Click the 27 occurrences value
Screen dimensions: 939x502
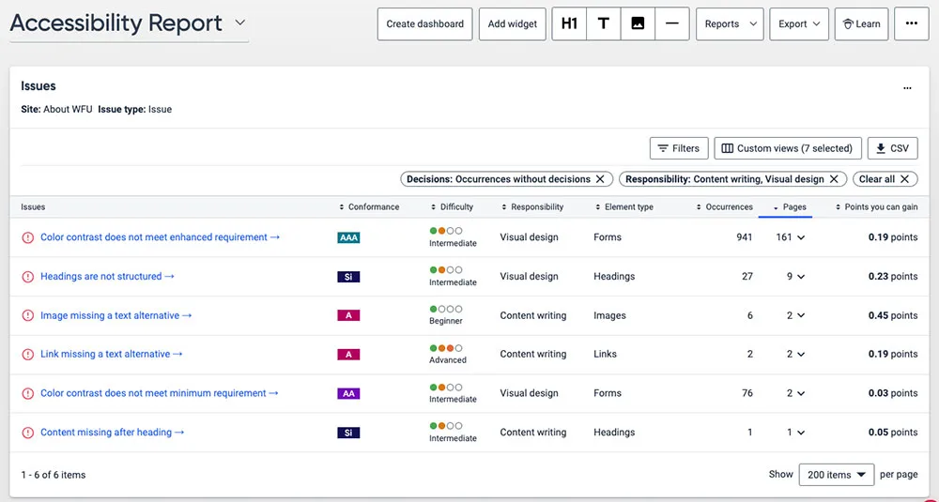[x=747, y=277]
